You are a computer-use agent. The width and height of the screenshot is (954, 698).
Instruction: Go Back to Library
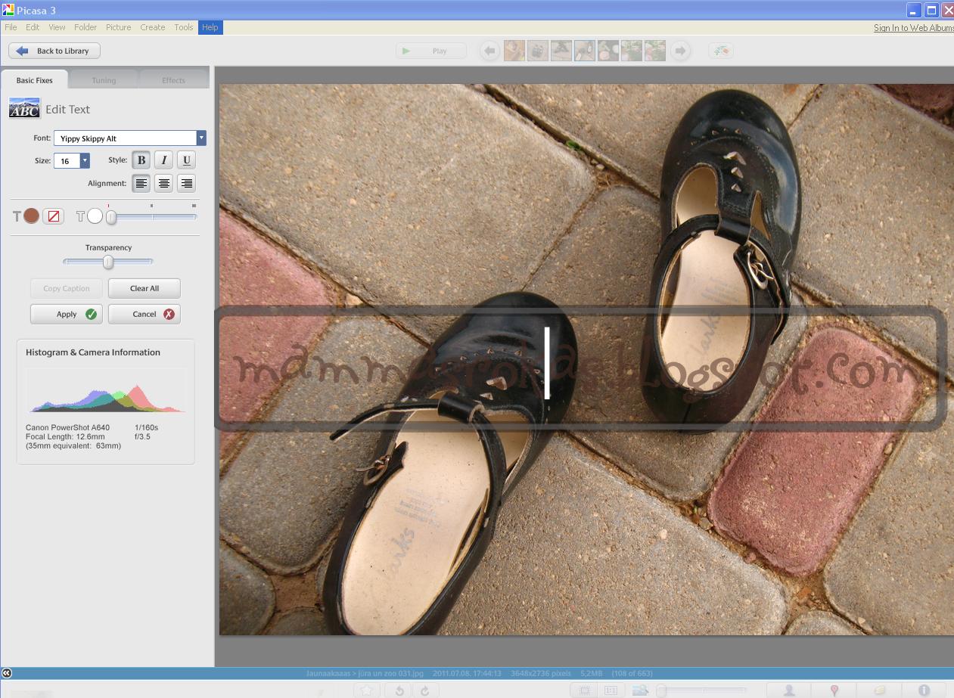(54, 51)
